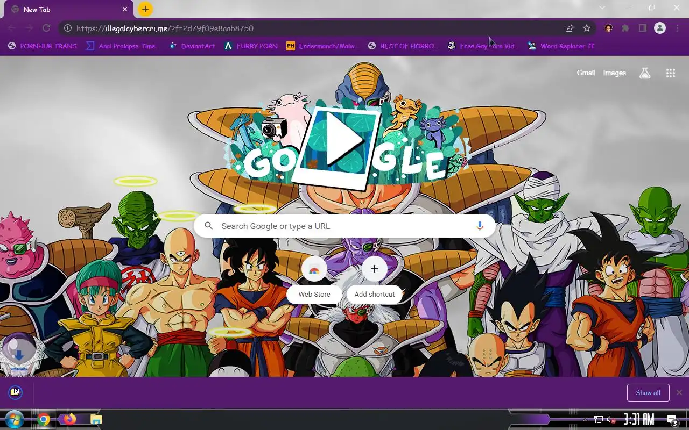Open File Explorer from the taskbar
The image size is (689, 430).
(x=96, y=419)
